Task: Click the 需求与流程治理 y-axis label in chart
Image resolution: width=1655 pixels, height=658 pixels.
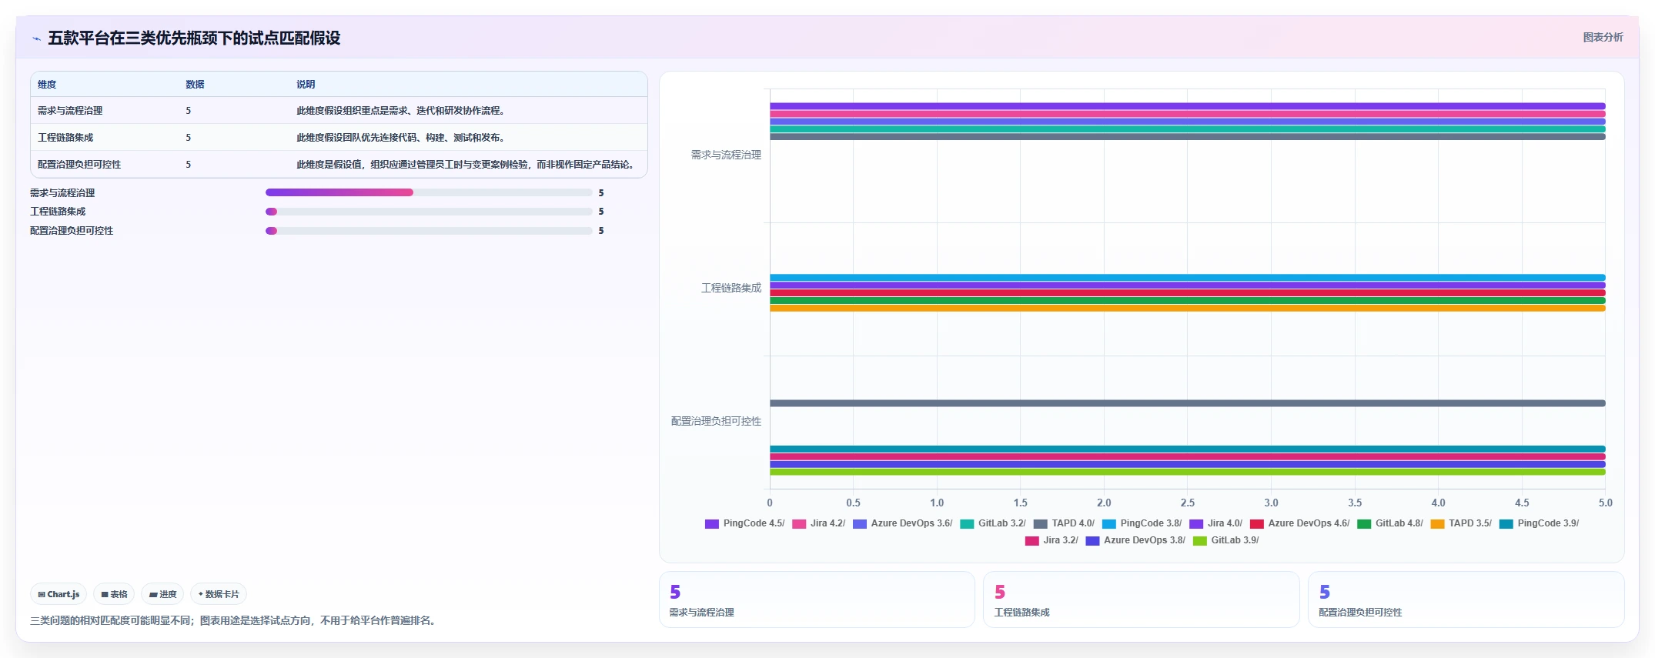Action: point(726,155)
